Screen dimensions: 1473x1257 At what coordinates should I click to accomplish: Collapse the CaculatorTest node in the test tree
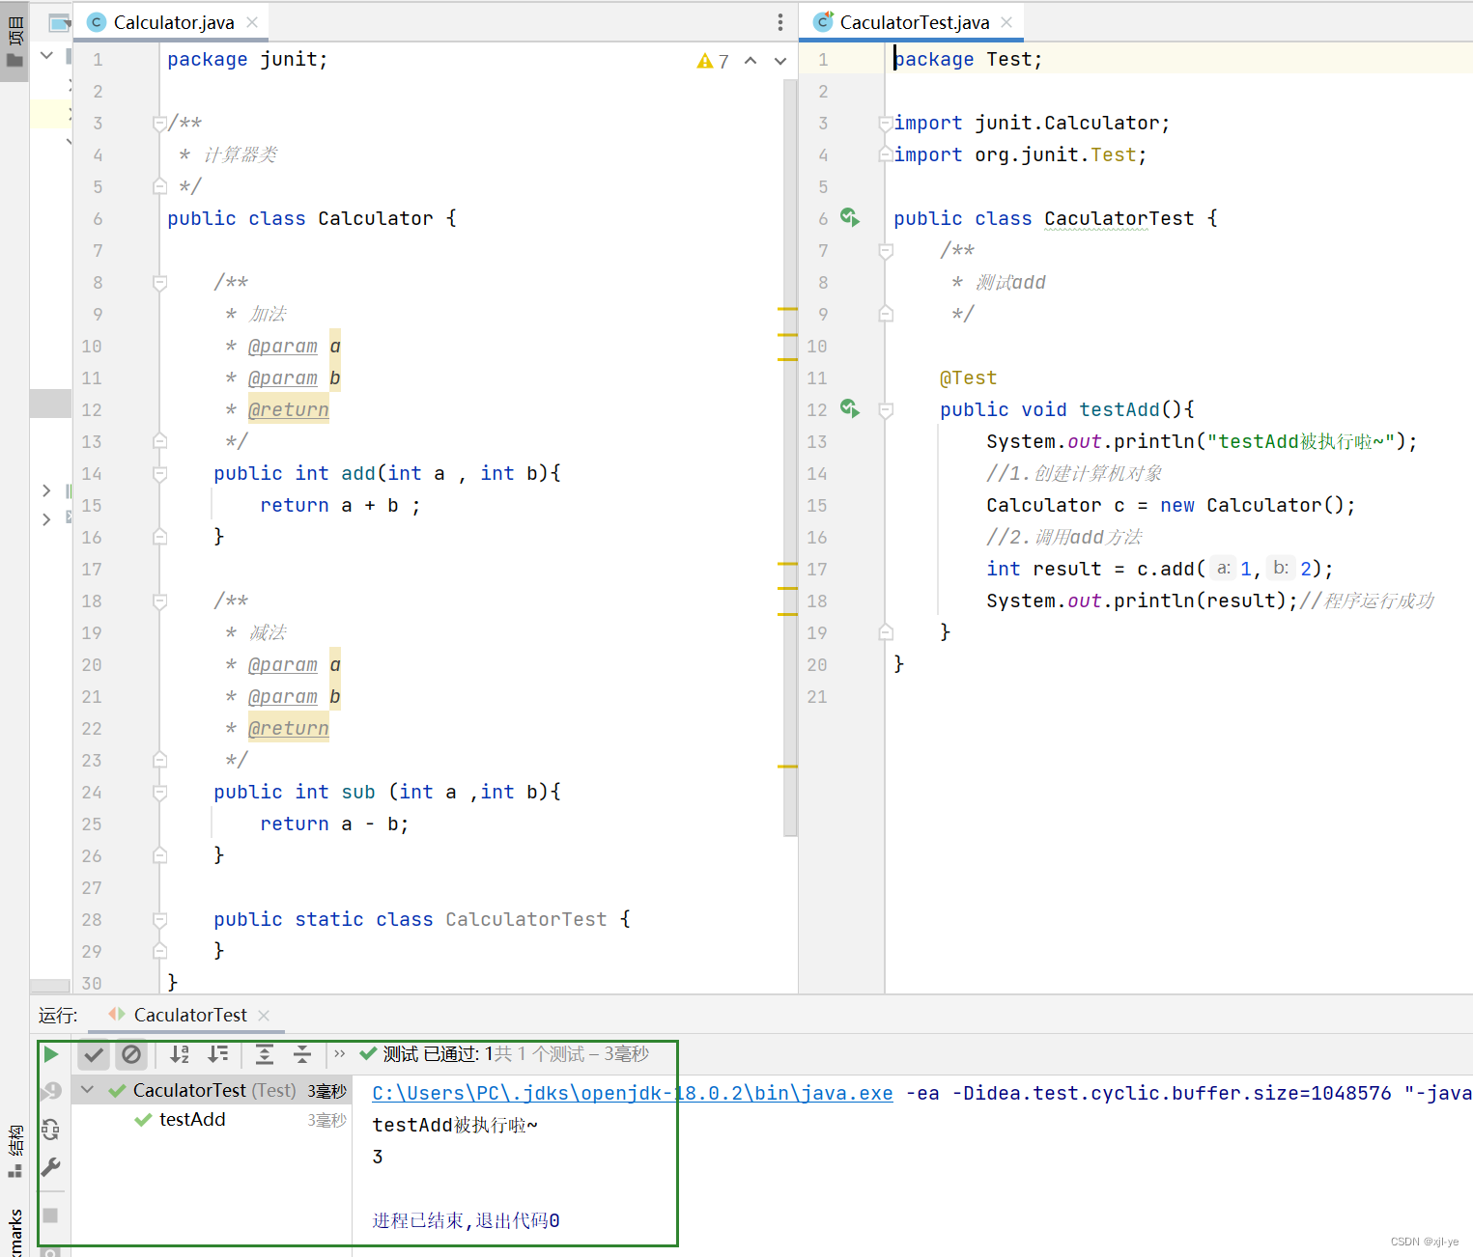coord(88,1090)
